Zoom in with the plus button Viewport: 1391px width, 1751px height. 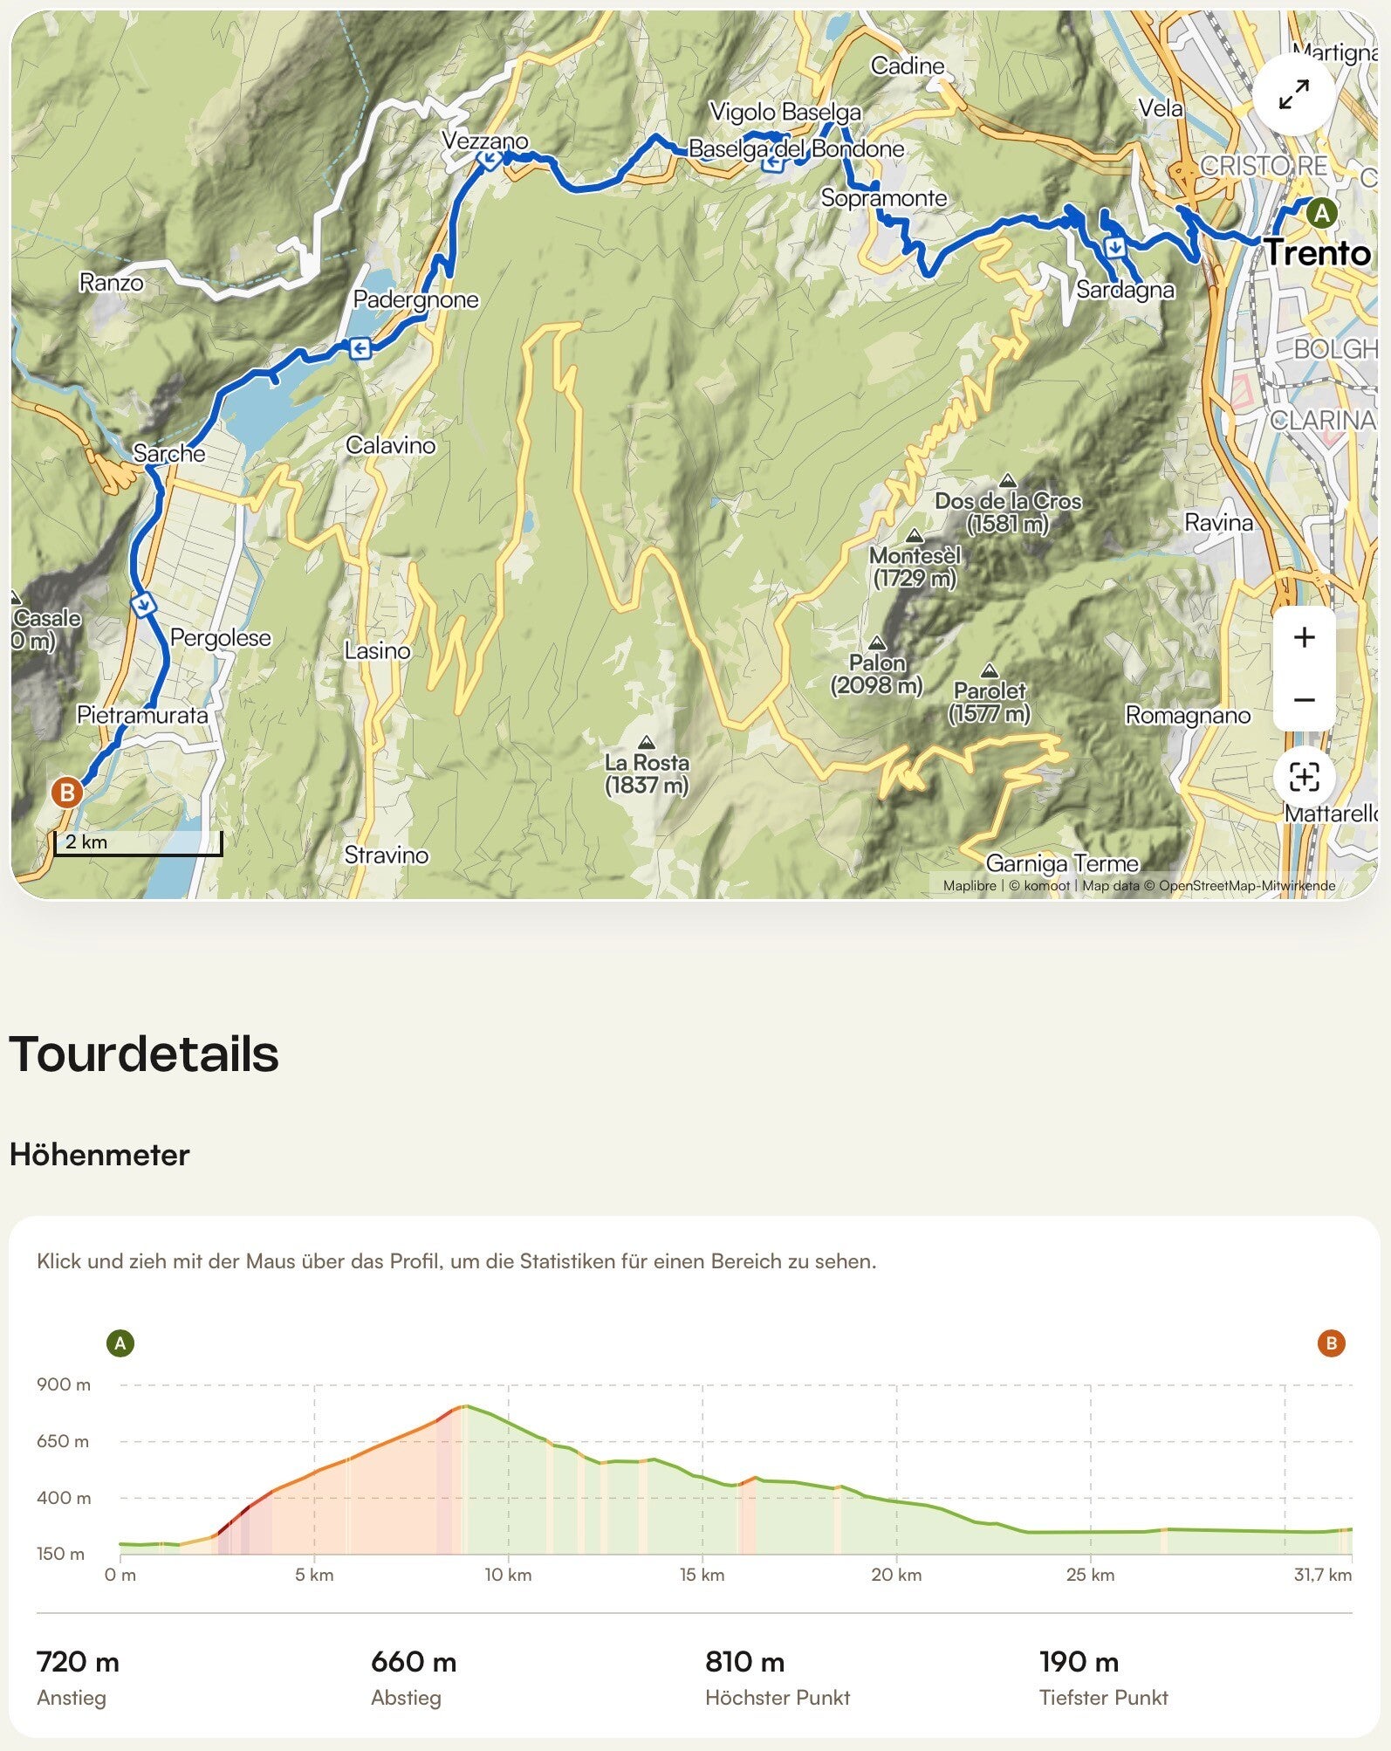pos(1304,637)
